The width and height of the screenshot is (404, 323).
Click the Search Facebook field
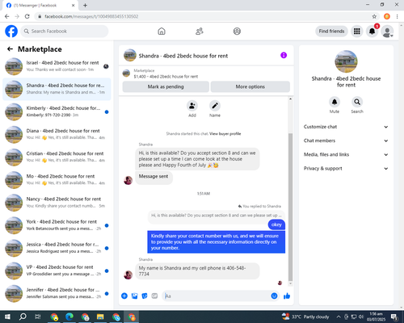[65, 31]
